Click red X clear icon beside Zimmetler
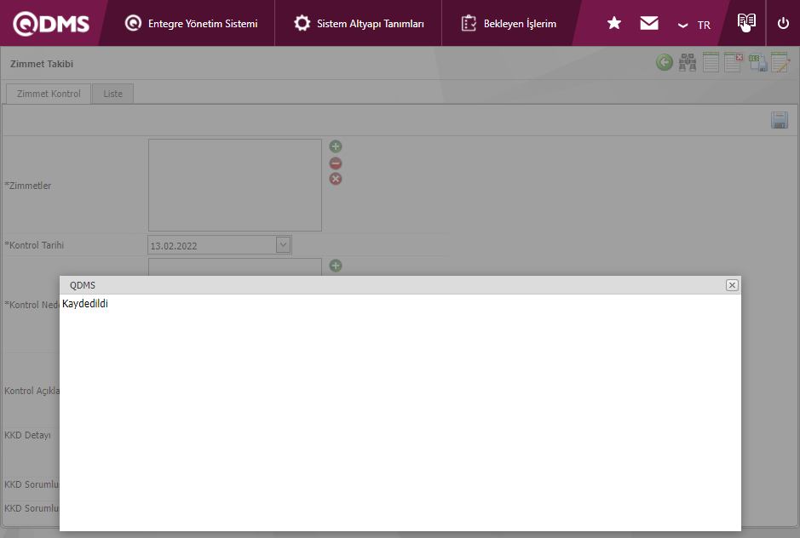 pos(335,179)
